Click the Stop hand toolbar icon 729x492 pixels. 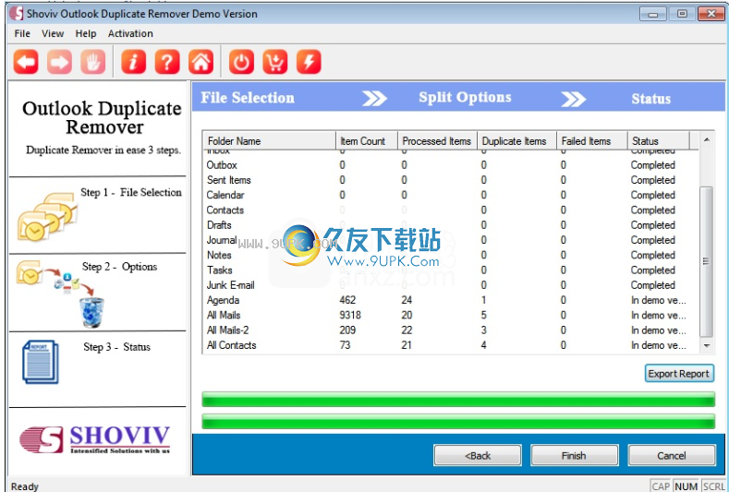pos(93,62)
